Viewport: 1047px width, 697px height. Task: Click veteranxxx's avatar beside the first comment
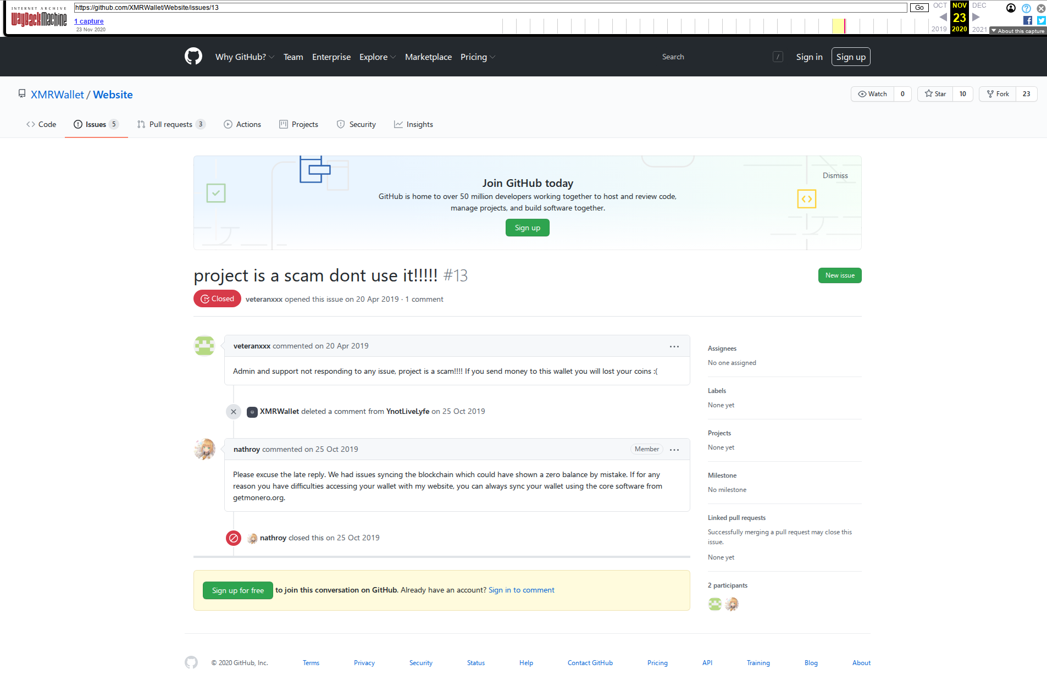pos(204,346)
